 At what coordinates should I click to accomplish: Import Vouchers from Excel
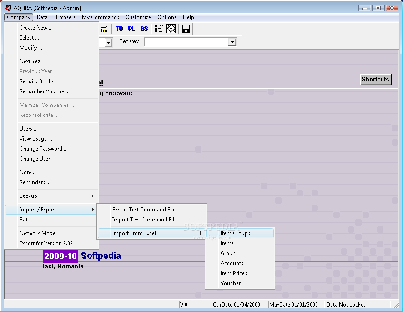tap(240, 283)
